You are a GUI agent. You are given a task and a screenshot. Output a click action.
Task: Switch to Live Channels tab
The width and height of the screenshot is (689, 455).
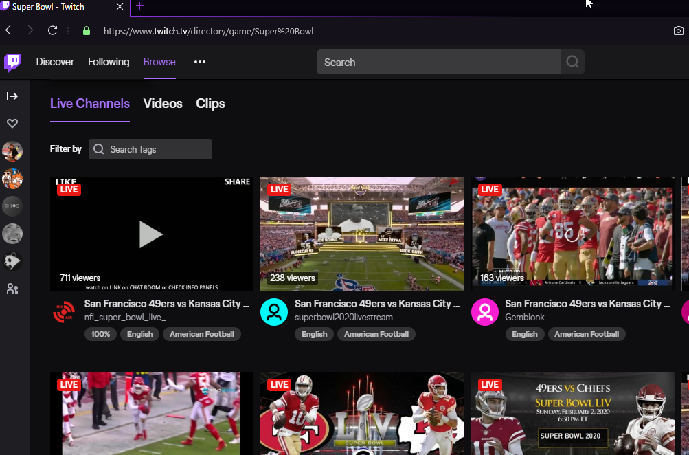point(89,104)
